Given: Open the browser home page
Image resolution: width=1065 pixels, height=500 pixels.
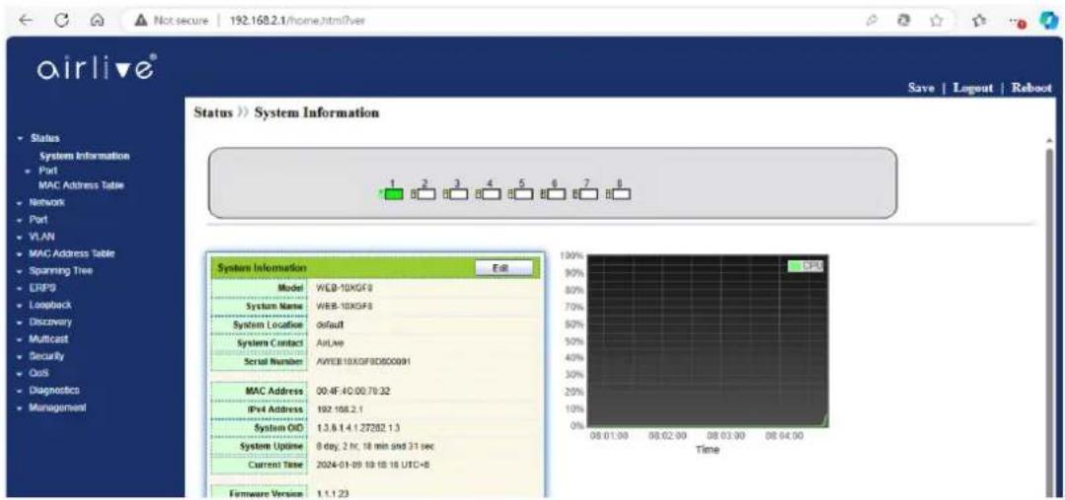Looking at the screenshot, I should pyautogui.click(x=96, y=21).
